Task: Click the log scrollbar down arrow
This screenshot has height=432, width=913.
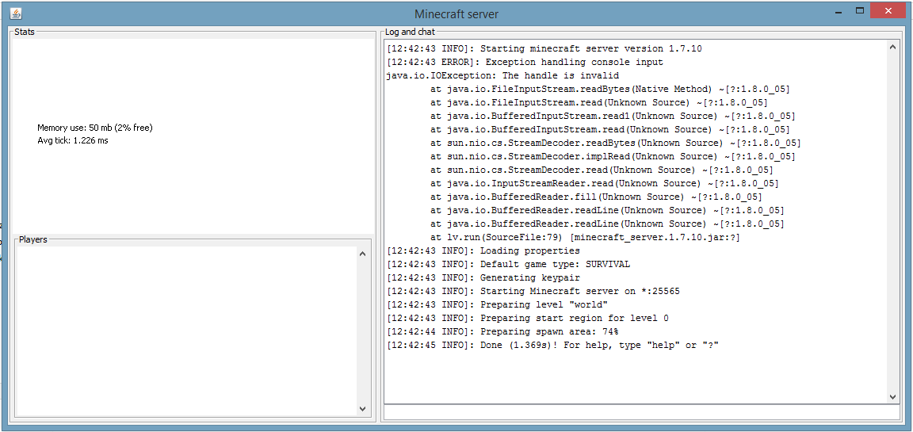Action: pyautogui.click(x=892, y=396)
